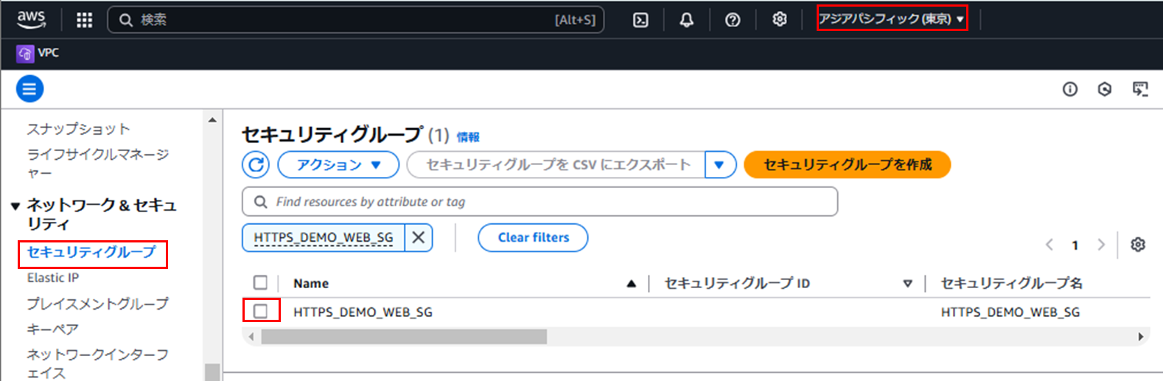Open the info panel icon
This screenshot has height=381, width=1163.
pos(1070,89)
